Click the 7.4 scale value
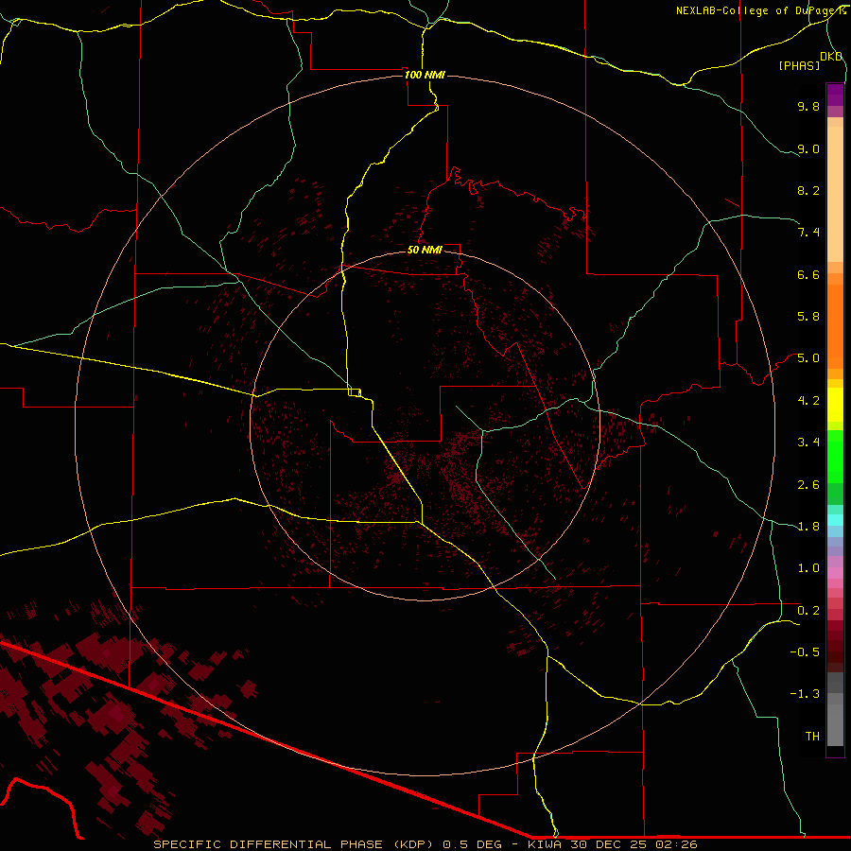The image size is (851, 851). [808, 233]
